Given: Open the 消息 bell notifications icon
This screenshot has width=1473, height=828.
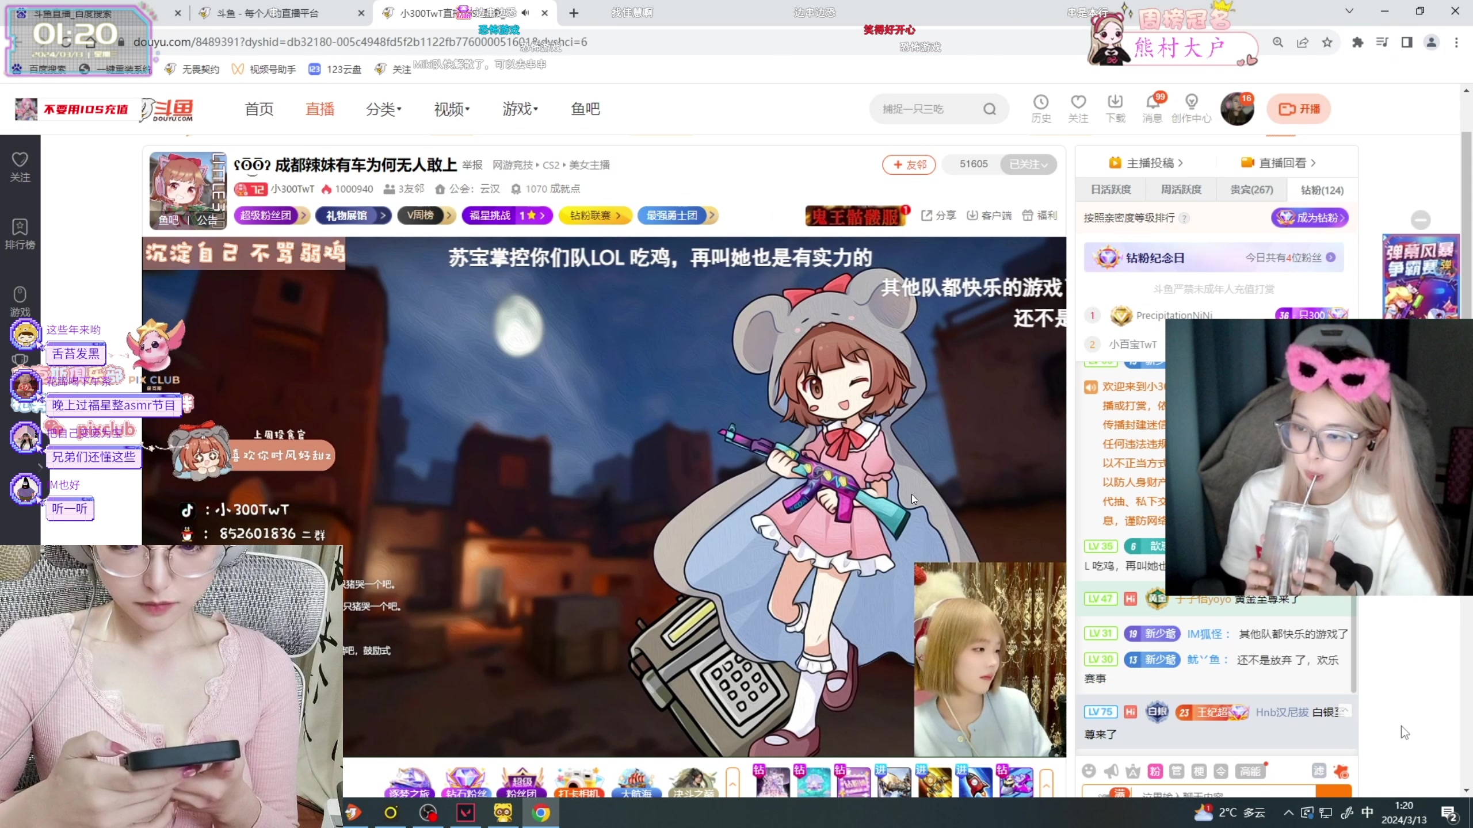Looking at the screenshot, I should pyautogui.click(x=1152, y=108).
